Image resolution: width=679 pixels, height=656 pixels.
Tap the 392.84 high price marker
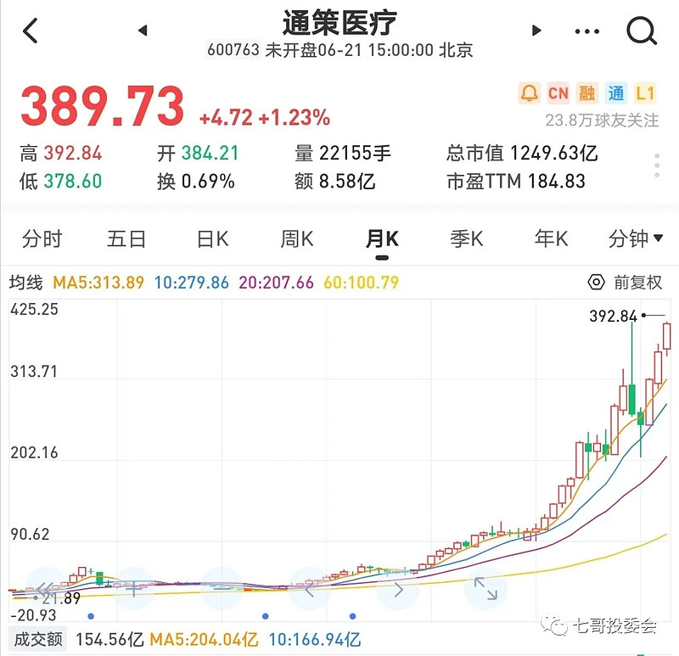[x=613, y=316]
